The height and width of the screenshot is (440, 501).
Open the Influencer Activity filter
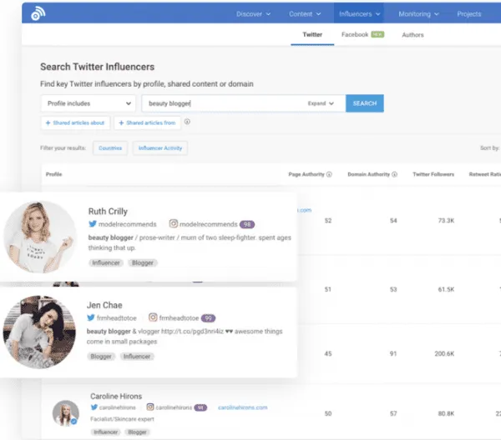tap(160, 148)
